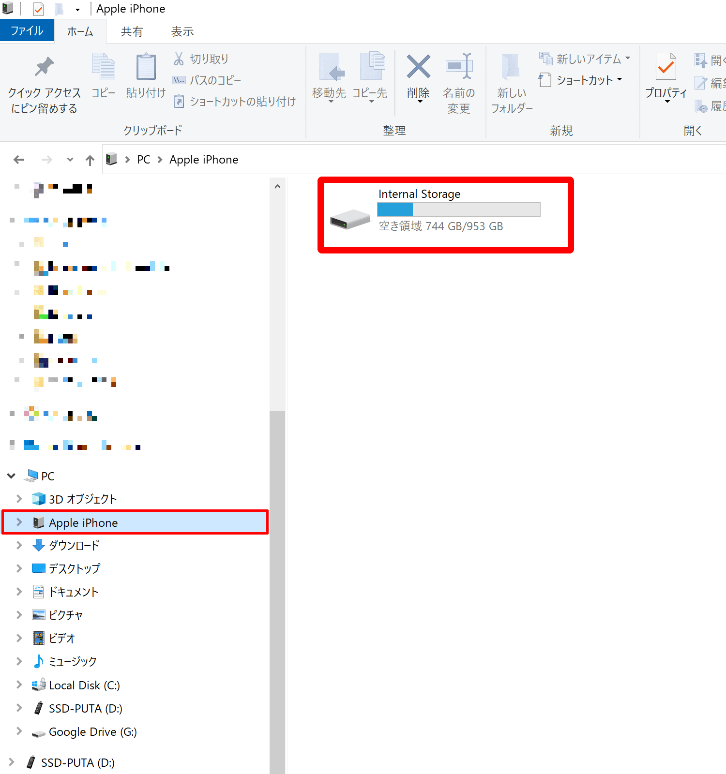
Task: Click the Pin to Quick Access icon
Action: point(44,67)
